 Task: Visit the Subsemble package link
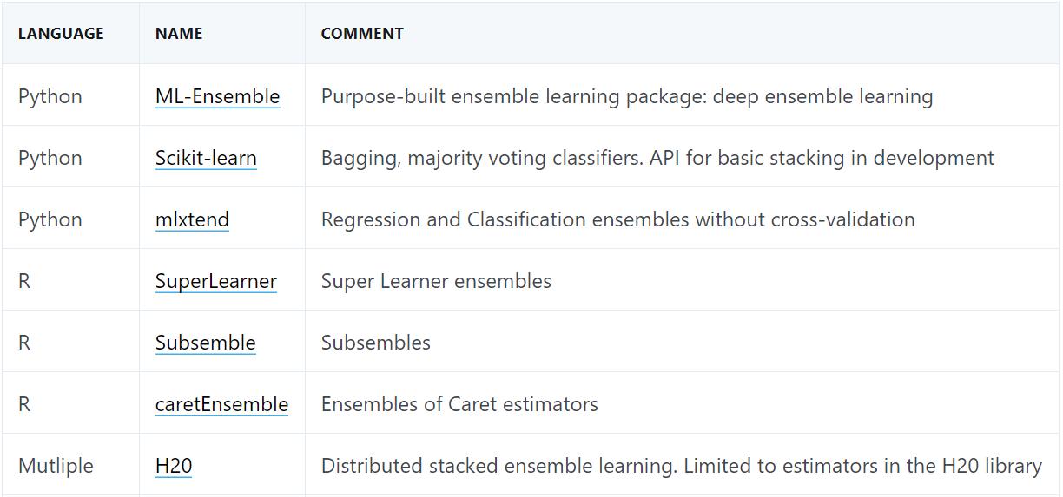tap(205, 343)
